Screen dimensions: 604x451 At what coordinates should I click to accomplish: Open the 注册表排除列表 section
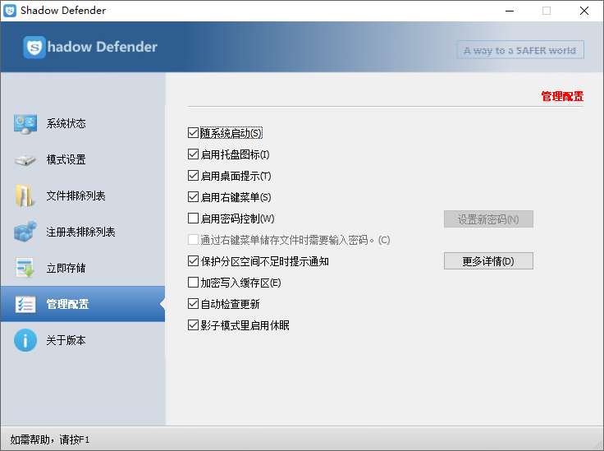(x=83, y=232)
